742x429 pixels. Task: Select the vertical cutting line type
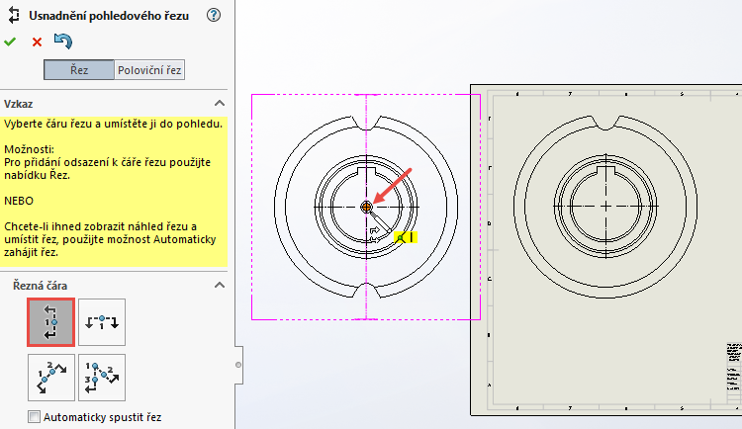tap(51, 322)
